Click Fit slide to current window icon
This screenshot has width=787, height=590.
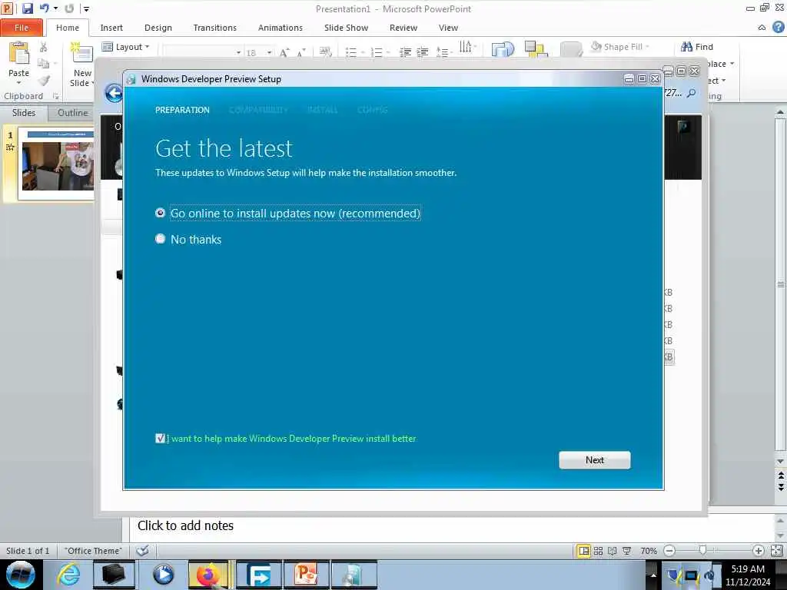point(776,551)
